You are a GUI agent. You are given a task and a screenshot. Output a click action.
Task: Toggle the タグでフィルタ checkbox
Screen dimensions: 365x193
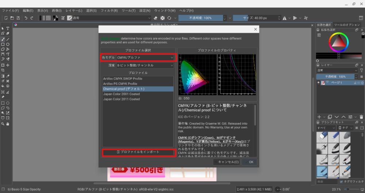(x=341, y=181)
